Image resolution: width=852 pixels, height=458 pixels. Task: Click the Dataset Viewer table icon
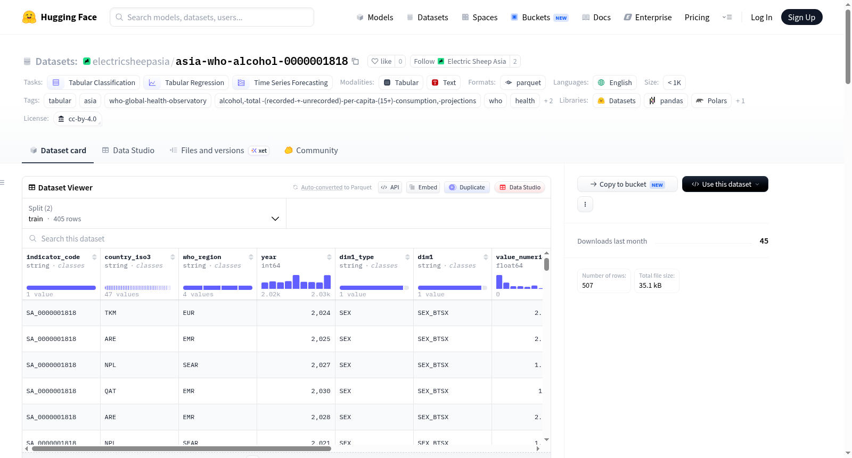click(32, 187)
